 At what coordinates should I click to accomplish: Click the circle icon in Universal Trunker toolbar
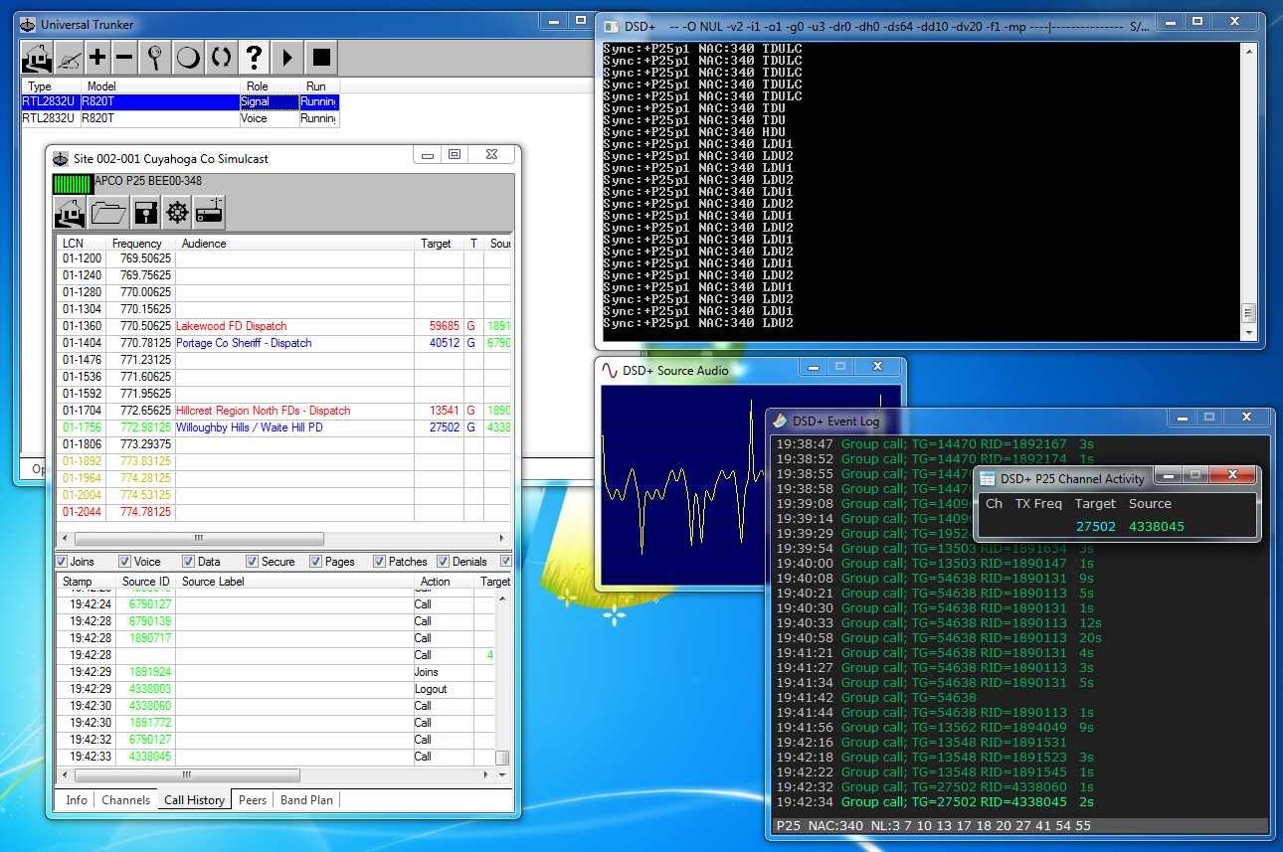188,58
